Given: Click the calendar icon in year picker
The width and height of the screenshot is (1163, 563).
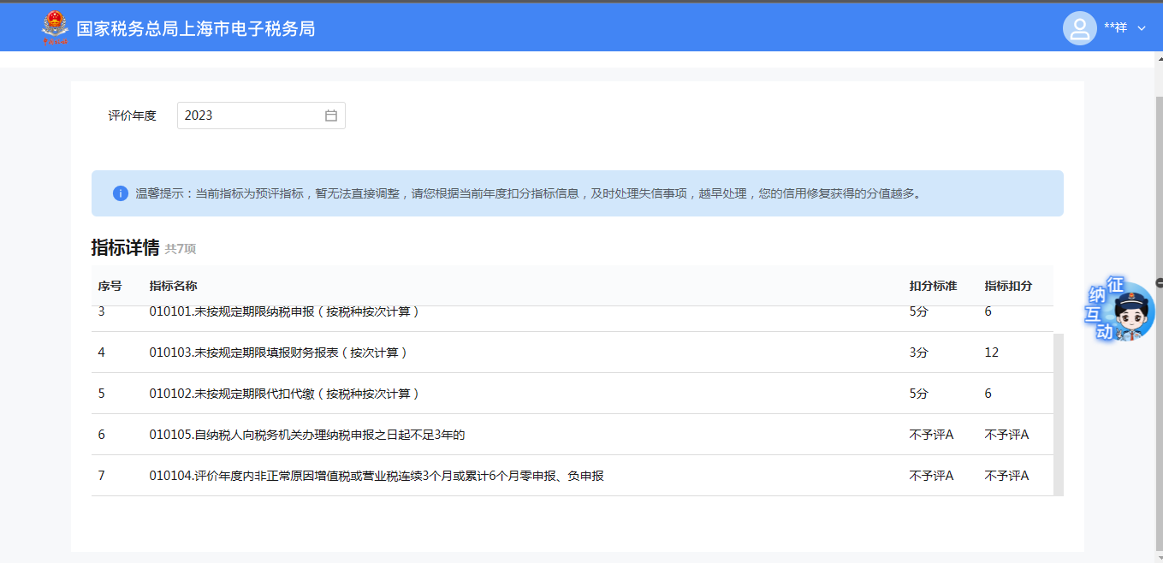Looking at the screenshot, I should tap(331, 116).
